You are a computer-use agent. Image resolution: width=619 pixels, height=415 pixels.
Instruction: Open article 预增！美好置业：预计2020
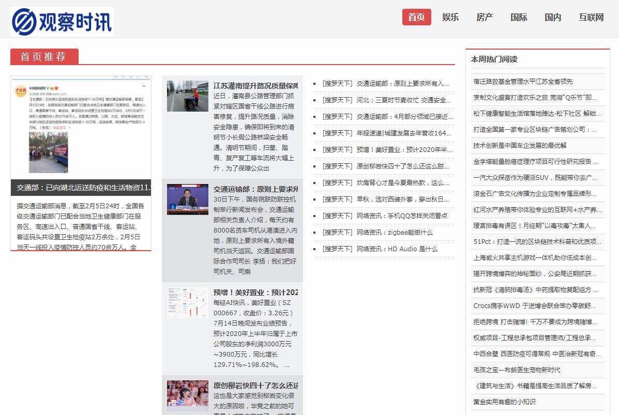click(x=255, y=293)
